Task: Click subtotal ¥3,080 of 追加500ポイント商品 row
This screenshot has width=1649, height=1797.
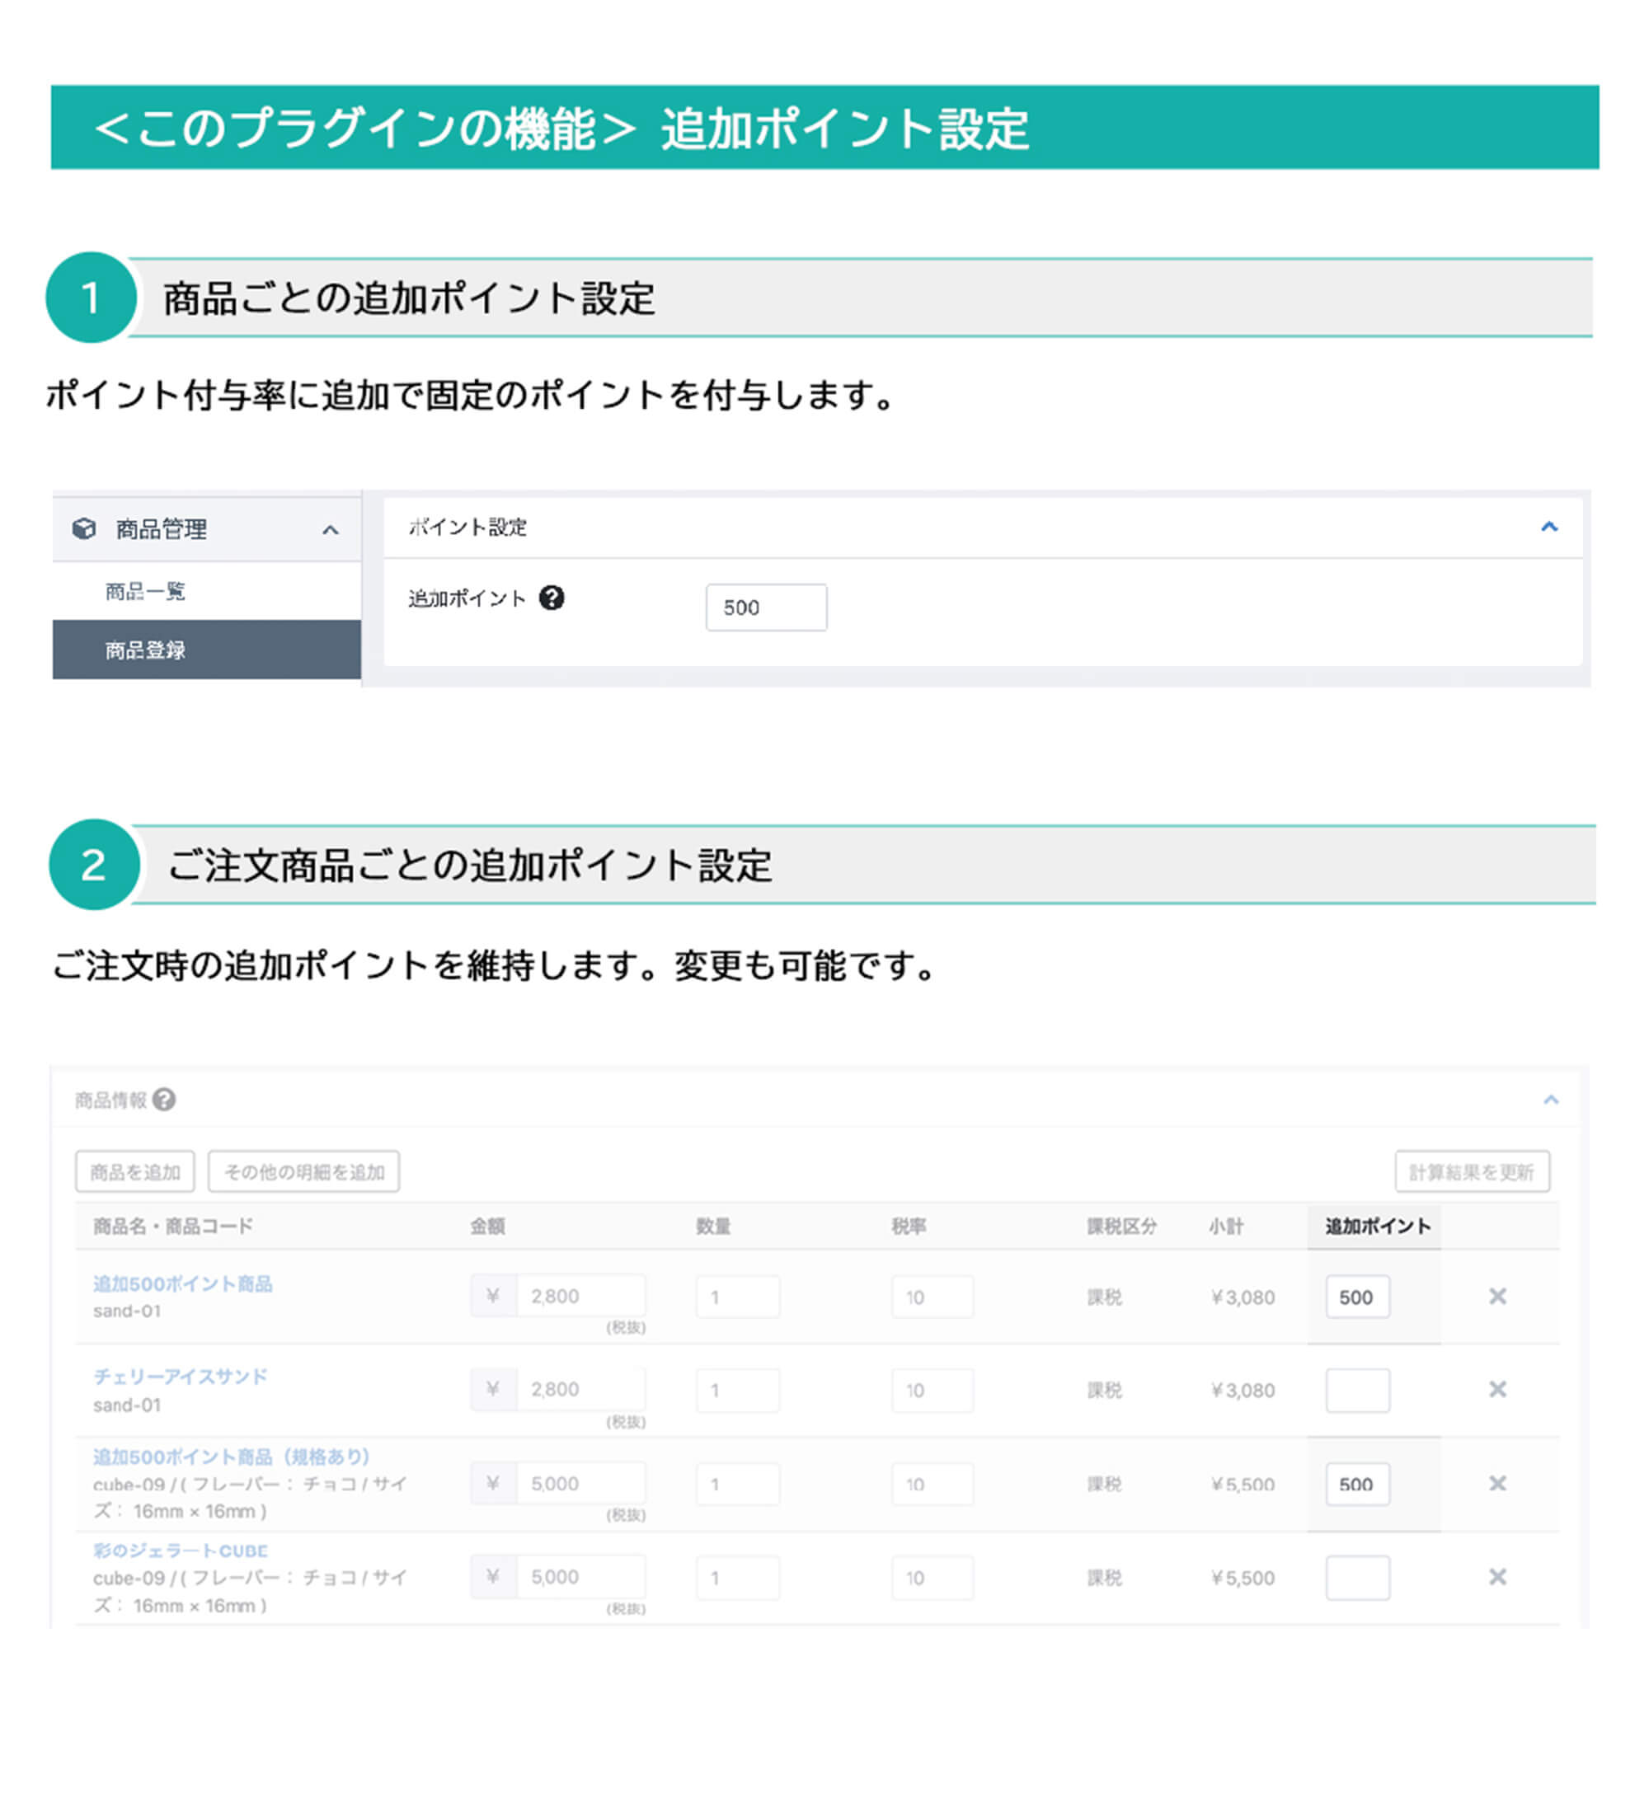Action: coord(1243,1297)
